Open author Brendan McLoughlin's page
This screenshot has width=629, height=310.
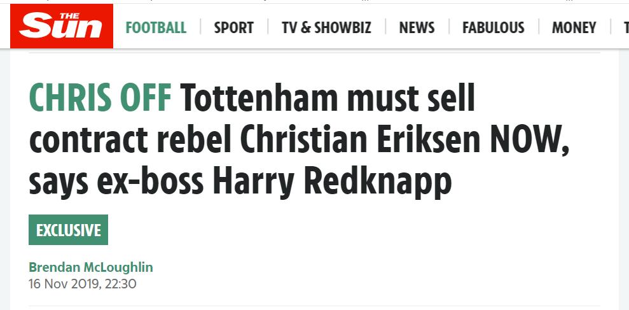click(x=91, y=267)
